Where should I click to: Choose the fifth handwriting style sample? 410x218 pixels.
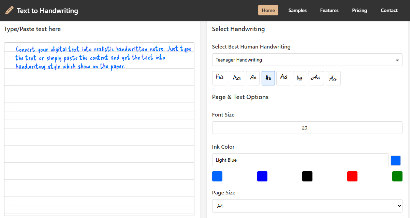(283, 78)
